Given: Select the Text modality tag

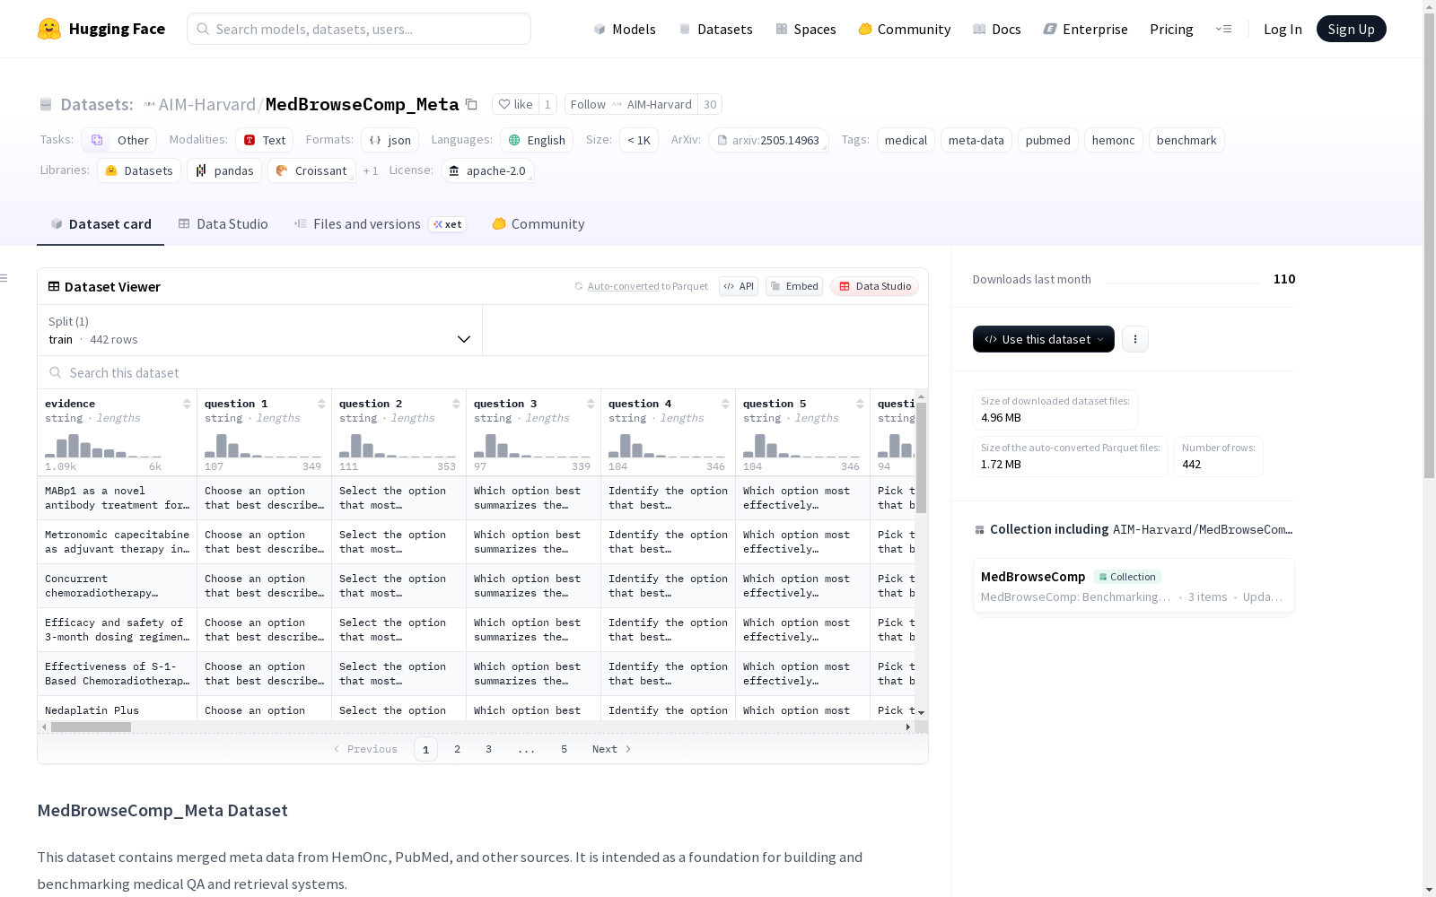Looking at the screenshot, I should 265,140.
